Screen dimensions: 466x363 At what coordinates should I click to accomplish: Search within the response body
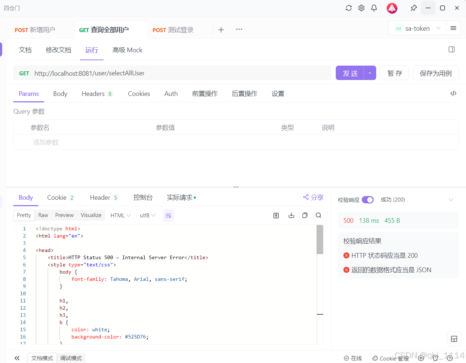coord(318,215)
